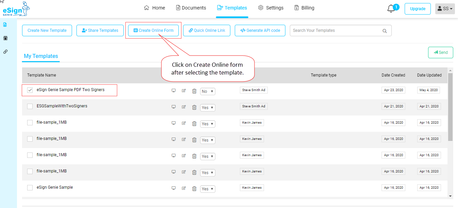Click the Date Updated column header
Viewport: 458px width, 208px height.
pos(429,75)
